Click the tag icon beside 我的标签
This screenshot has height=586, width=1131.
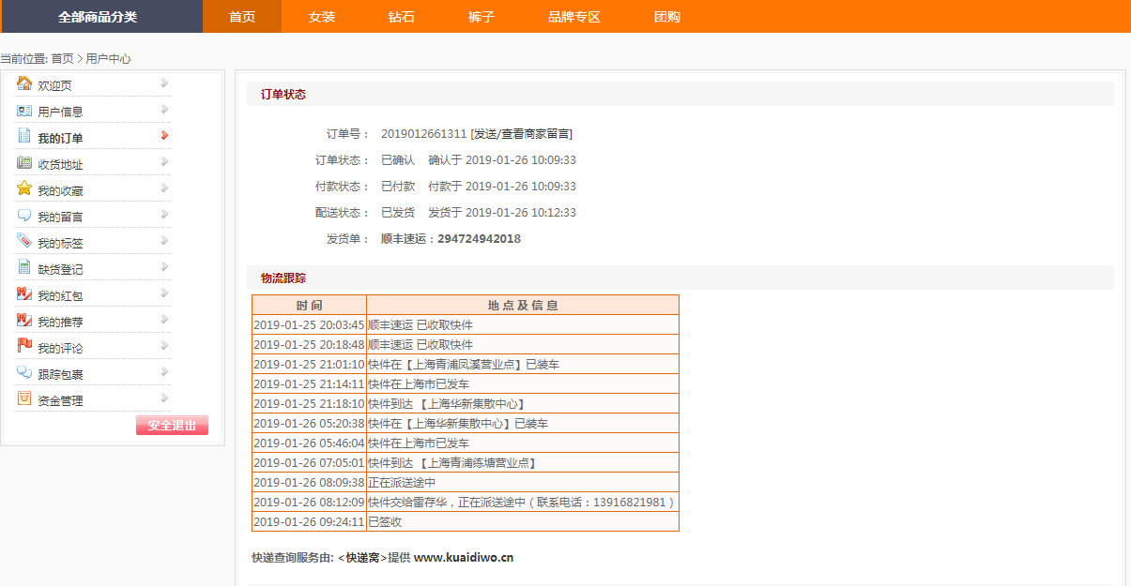click(24, 241)
